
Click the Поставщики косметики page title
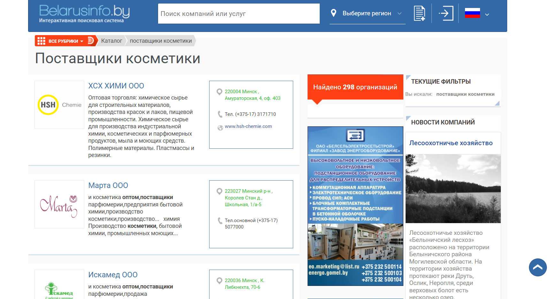[118, 58]
